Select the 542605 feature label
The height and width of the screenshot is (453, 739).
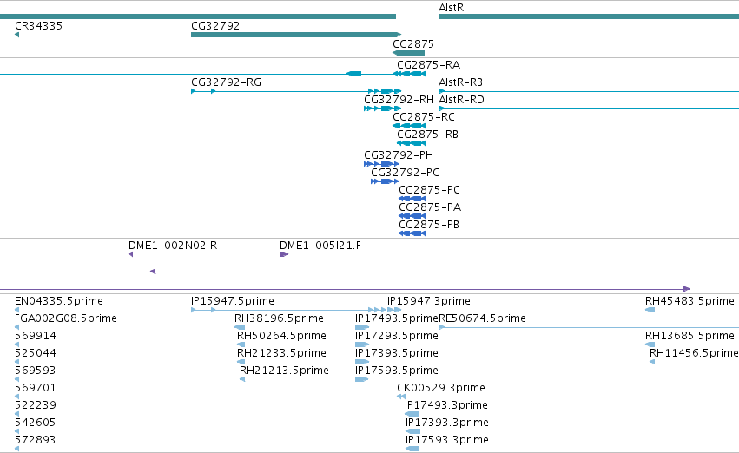pos(36,423)
